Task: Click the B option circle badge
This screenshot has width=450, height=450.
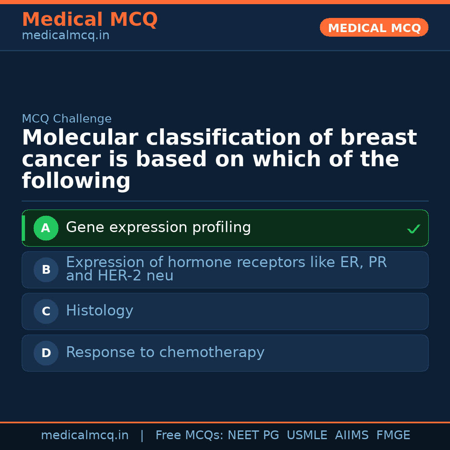Action: [x=46, y=270]
